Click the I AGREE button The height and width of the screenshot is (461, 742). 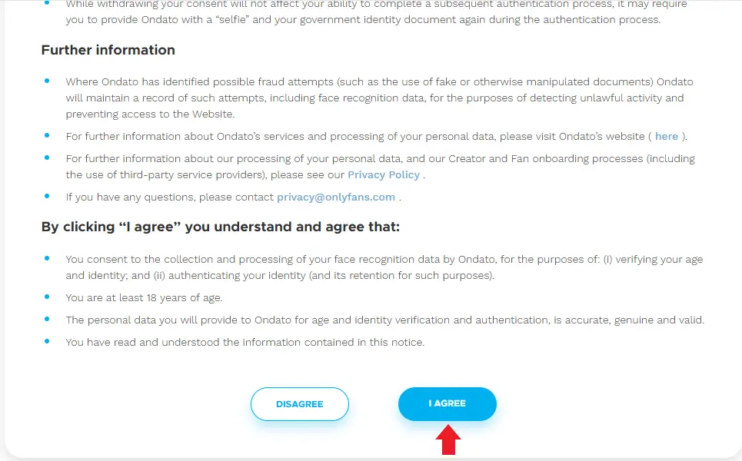coord(447,403)
